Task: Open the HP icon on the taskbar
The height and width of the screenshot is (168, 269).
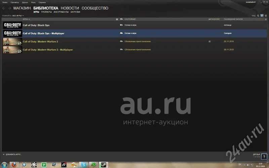Action: [24, 165]
